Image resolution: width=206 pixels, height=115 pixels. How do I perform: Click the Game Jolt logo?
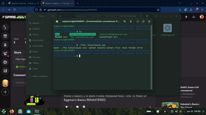pyautogui.click(x=14, y=17)
